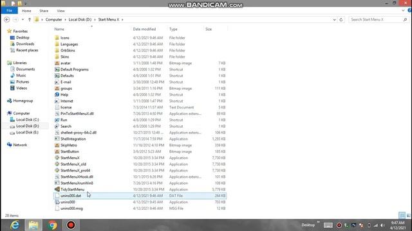Screen dimensions: 412x231
Task: Open Downloads in Favorites
Action: [25, 44]
